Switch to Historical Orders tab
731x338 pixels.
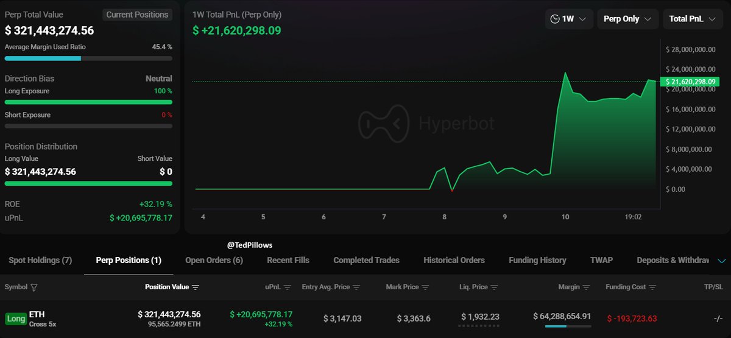click(x=454, y=260)
